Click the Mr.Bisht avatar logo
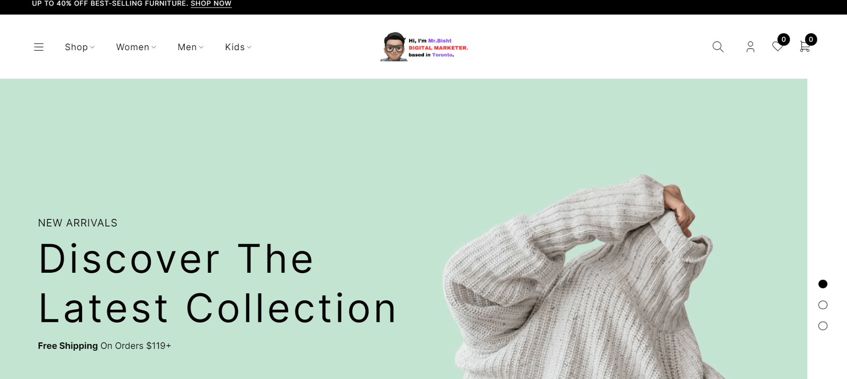Image resolution: width=847 pixels, height=379 pixels. [394, 47]
